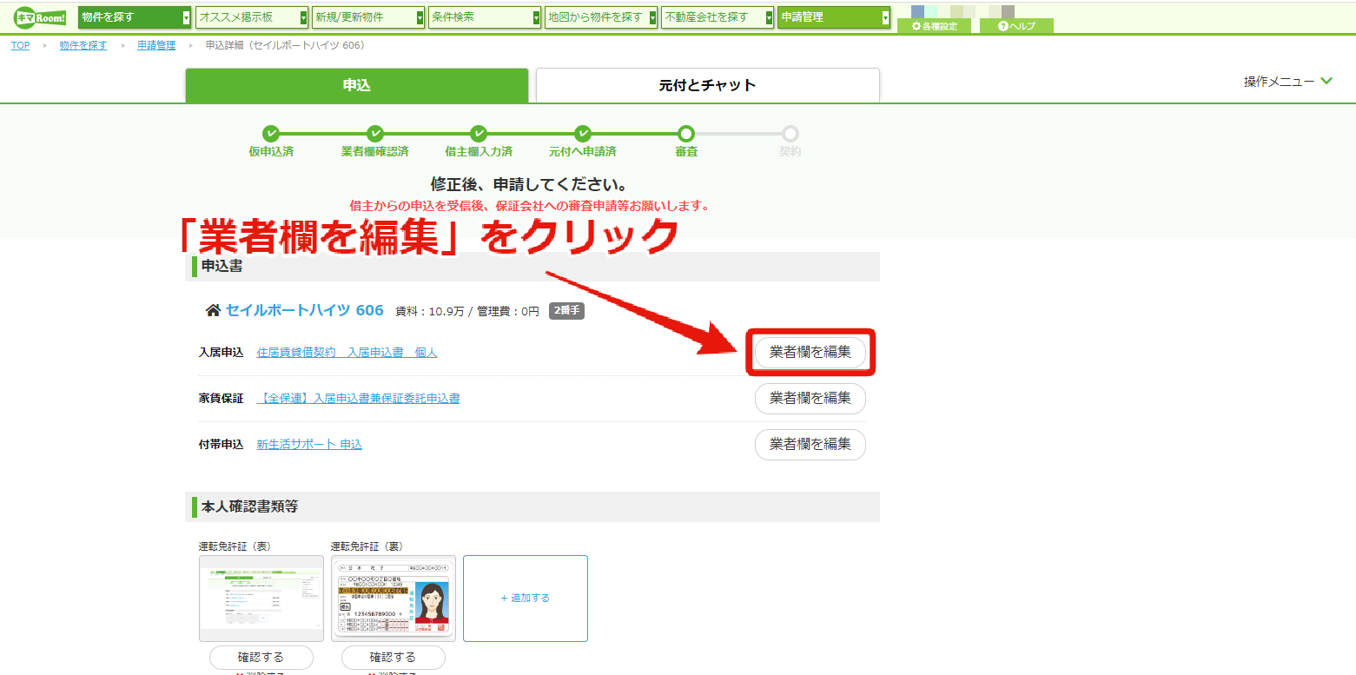
Task: Select the 申込 tab
Action: click(357, 85)
